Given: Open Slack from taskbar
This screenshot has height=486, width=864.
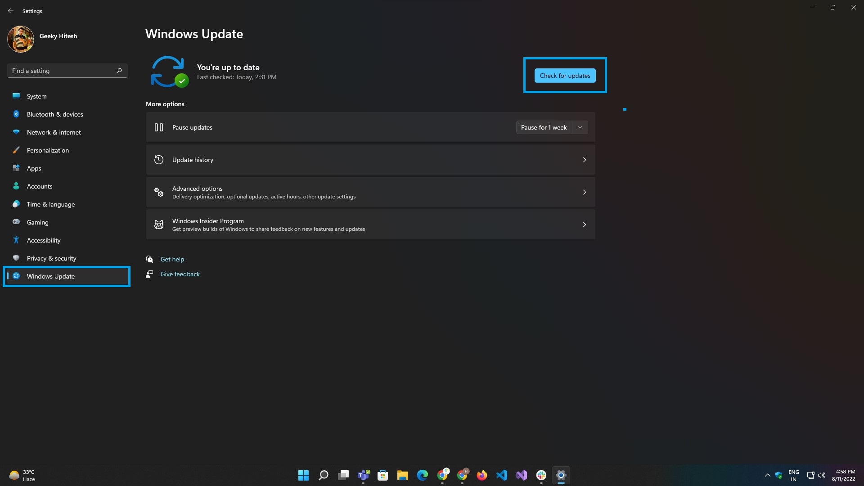Looking at the screenshot, I should 541,475.
